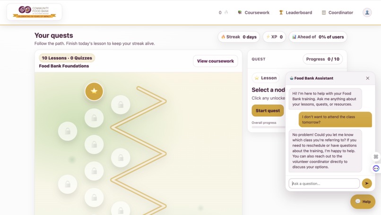
Task: Open the Coordinator page
Action: pos(337,12)
